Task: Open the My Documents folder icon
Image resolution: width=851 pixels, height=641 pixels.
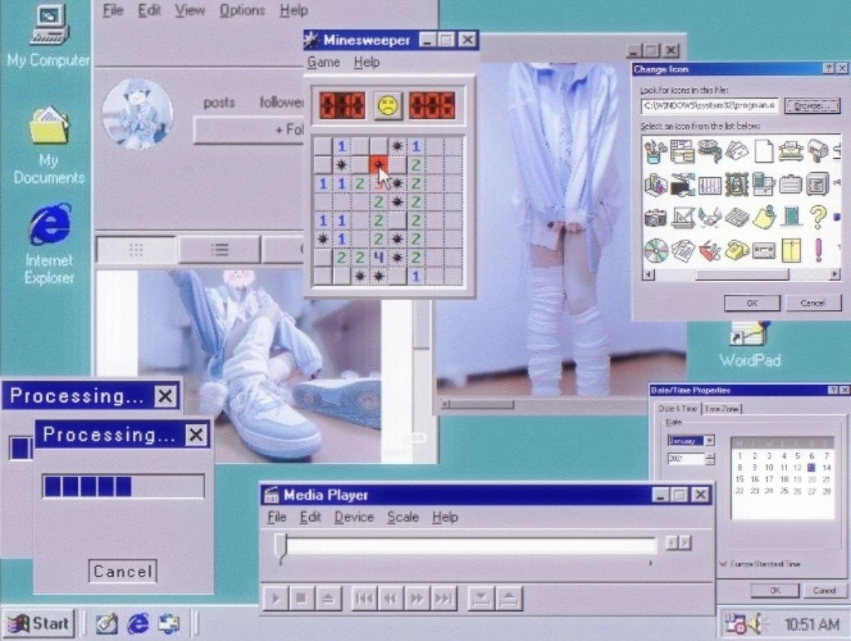Action: (49, 145)
